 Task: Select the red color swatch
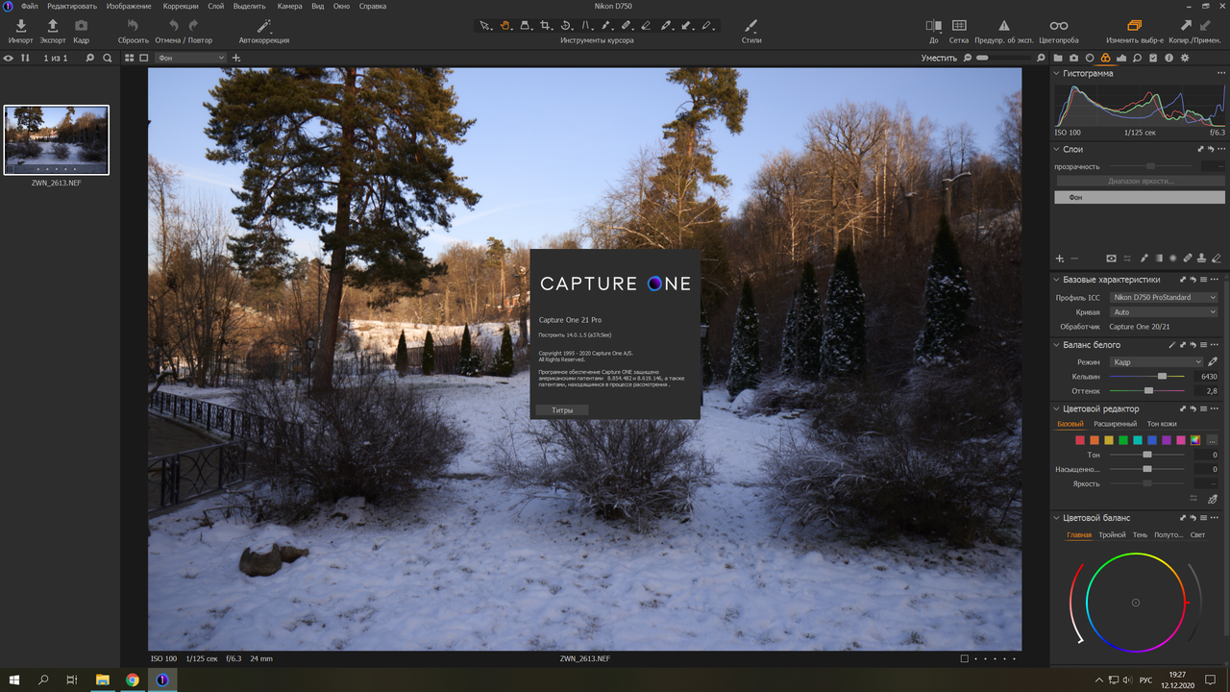point(1080,440)
